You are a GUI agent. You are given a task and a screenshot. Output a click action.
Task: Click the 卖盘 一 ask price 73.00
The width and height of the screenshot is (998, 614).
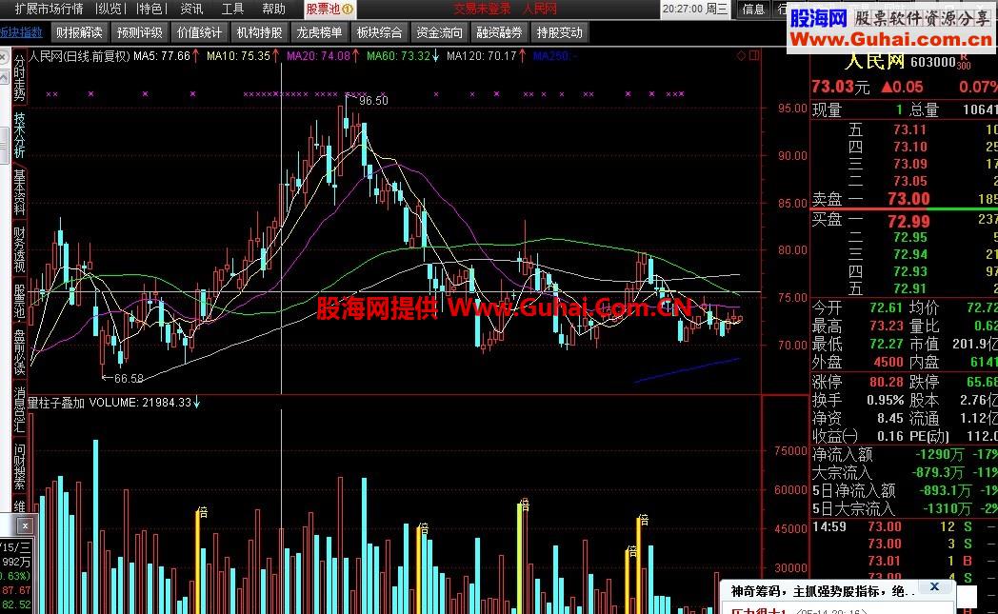[x=908, y=199]
